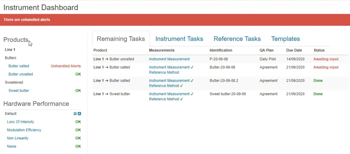Image resolution: width=350 pixels, height=154 pixels.
Task: Click the list menu icon beside Default
Action: [x=75, y=114]
